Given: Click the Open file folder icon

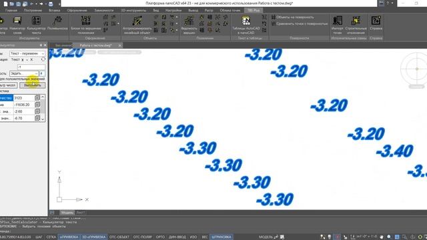Looking at the screenshot, I should [x=12, y=4].
